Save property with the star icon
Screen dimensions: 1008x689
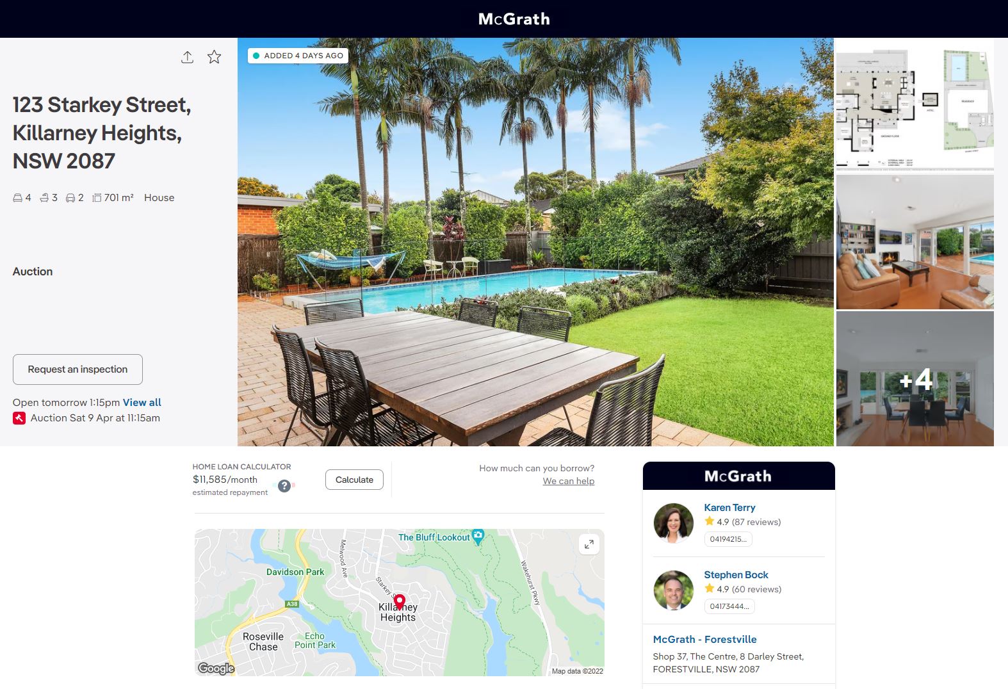(214, 57)
